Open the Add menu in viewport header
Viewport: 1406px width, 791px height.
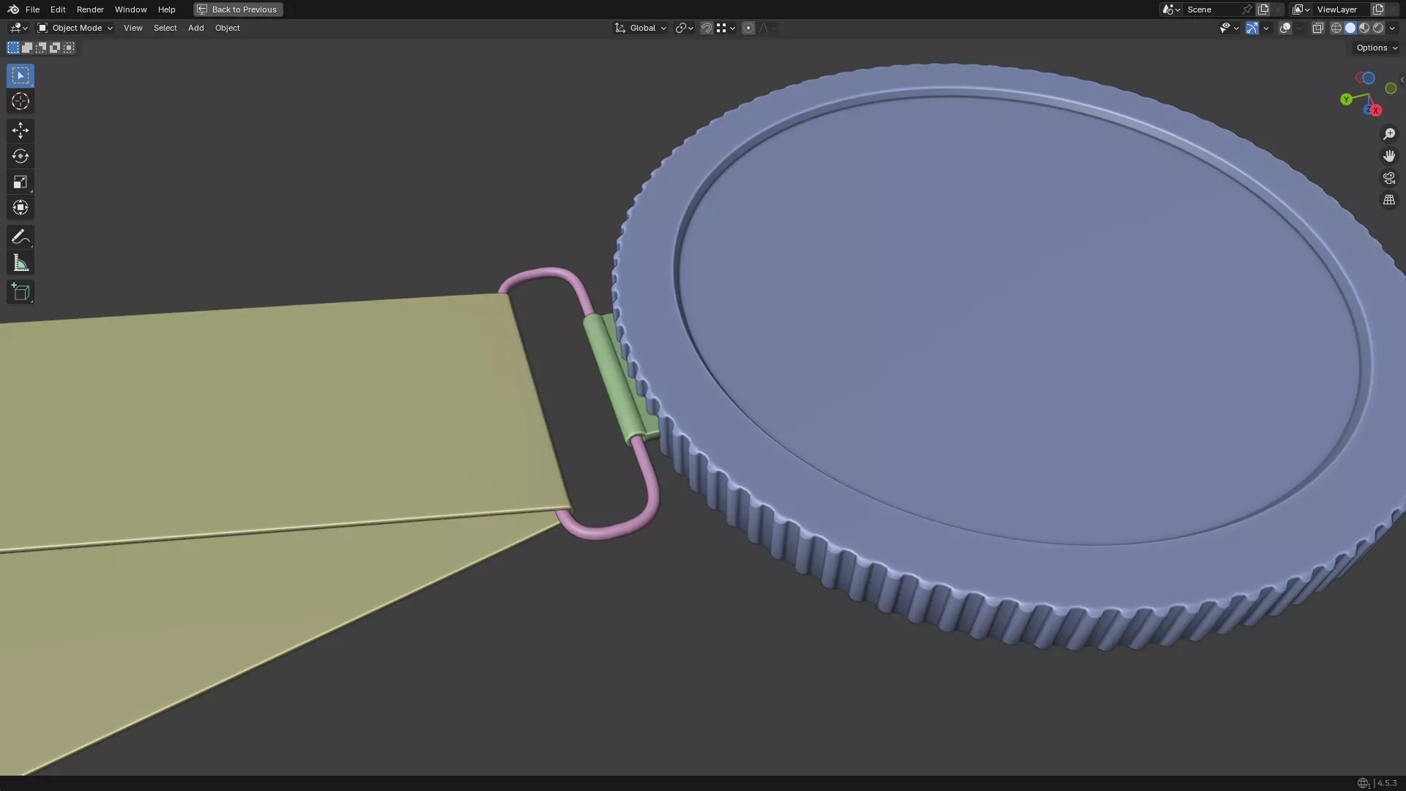(x=196, y=28)
